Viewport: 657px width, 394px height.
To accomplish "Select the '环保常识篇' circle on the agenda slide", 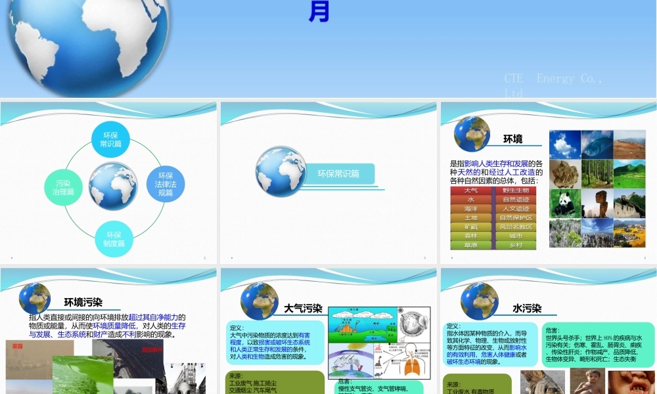I will point(110,140).
